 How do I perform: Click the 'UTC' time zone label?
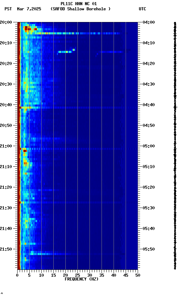(142, 9)
